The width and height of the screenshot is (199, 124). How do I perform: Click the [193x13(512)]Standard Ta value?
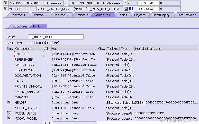74,60
